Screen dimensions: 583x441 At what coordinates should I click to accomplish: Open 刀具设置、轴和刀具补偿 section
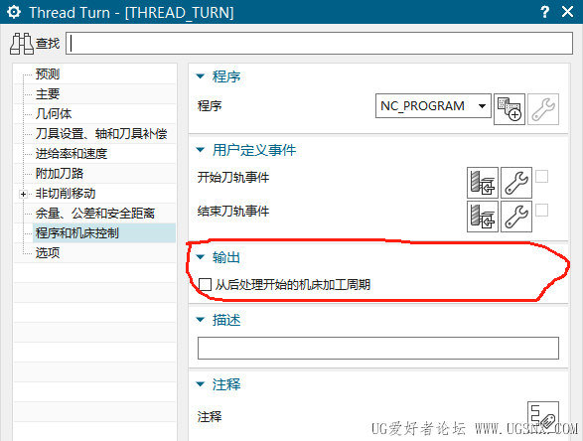tap(101, 133)
